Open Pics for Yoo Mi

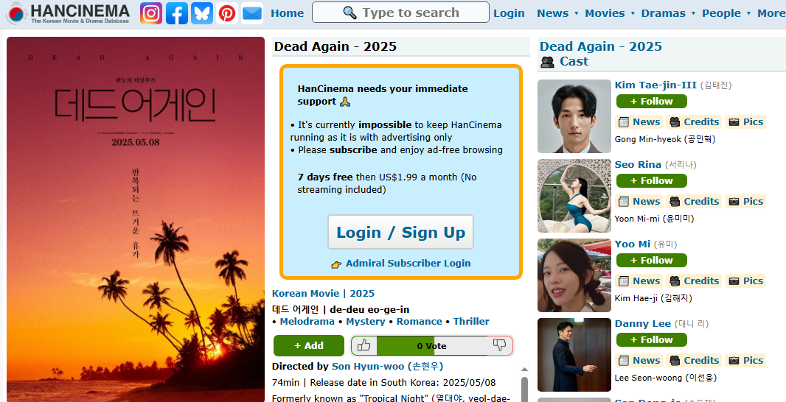(x=746, y=281)
